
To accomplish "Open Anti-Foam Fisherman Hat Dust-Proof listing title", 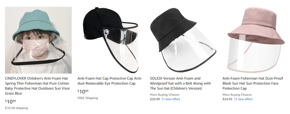I will pos(253,83).
